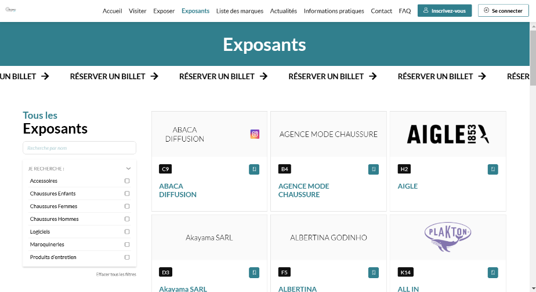Bookmark the ALBERTINA exhibitor card
Viewport: 536px width, 292px height.
(x=374, y=272)
